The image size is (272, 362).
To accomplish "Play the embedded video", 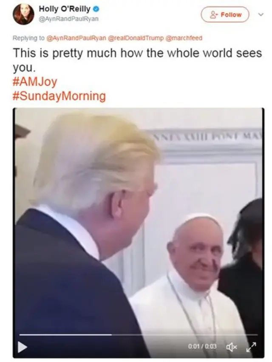I will (x=23, y=347).
